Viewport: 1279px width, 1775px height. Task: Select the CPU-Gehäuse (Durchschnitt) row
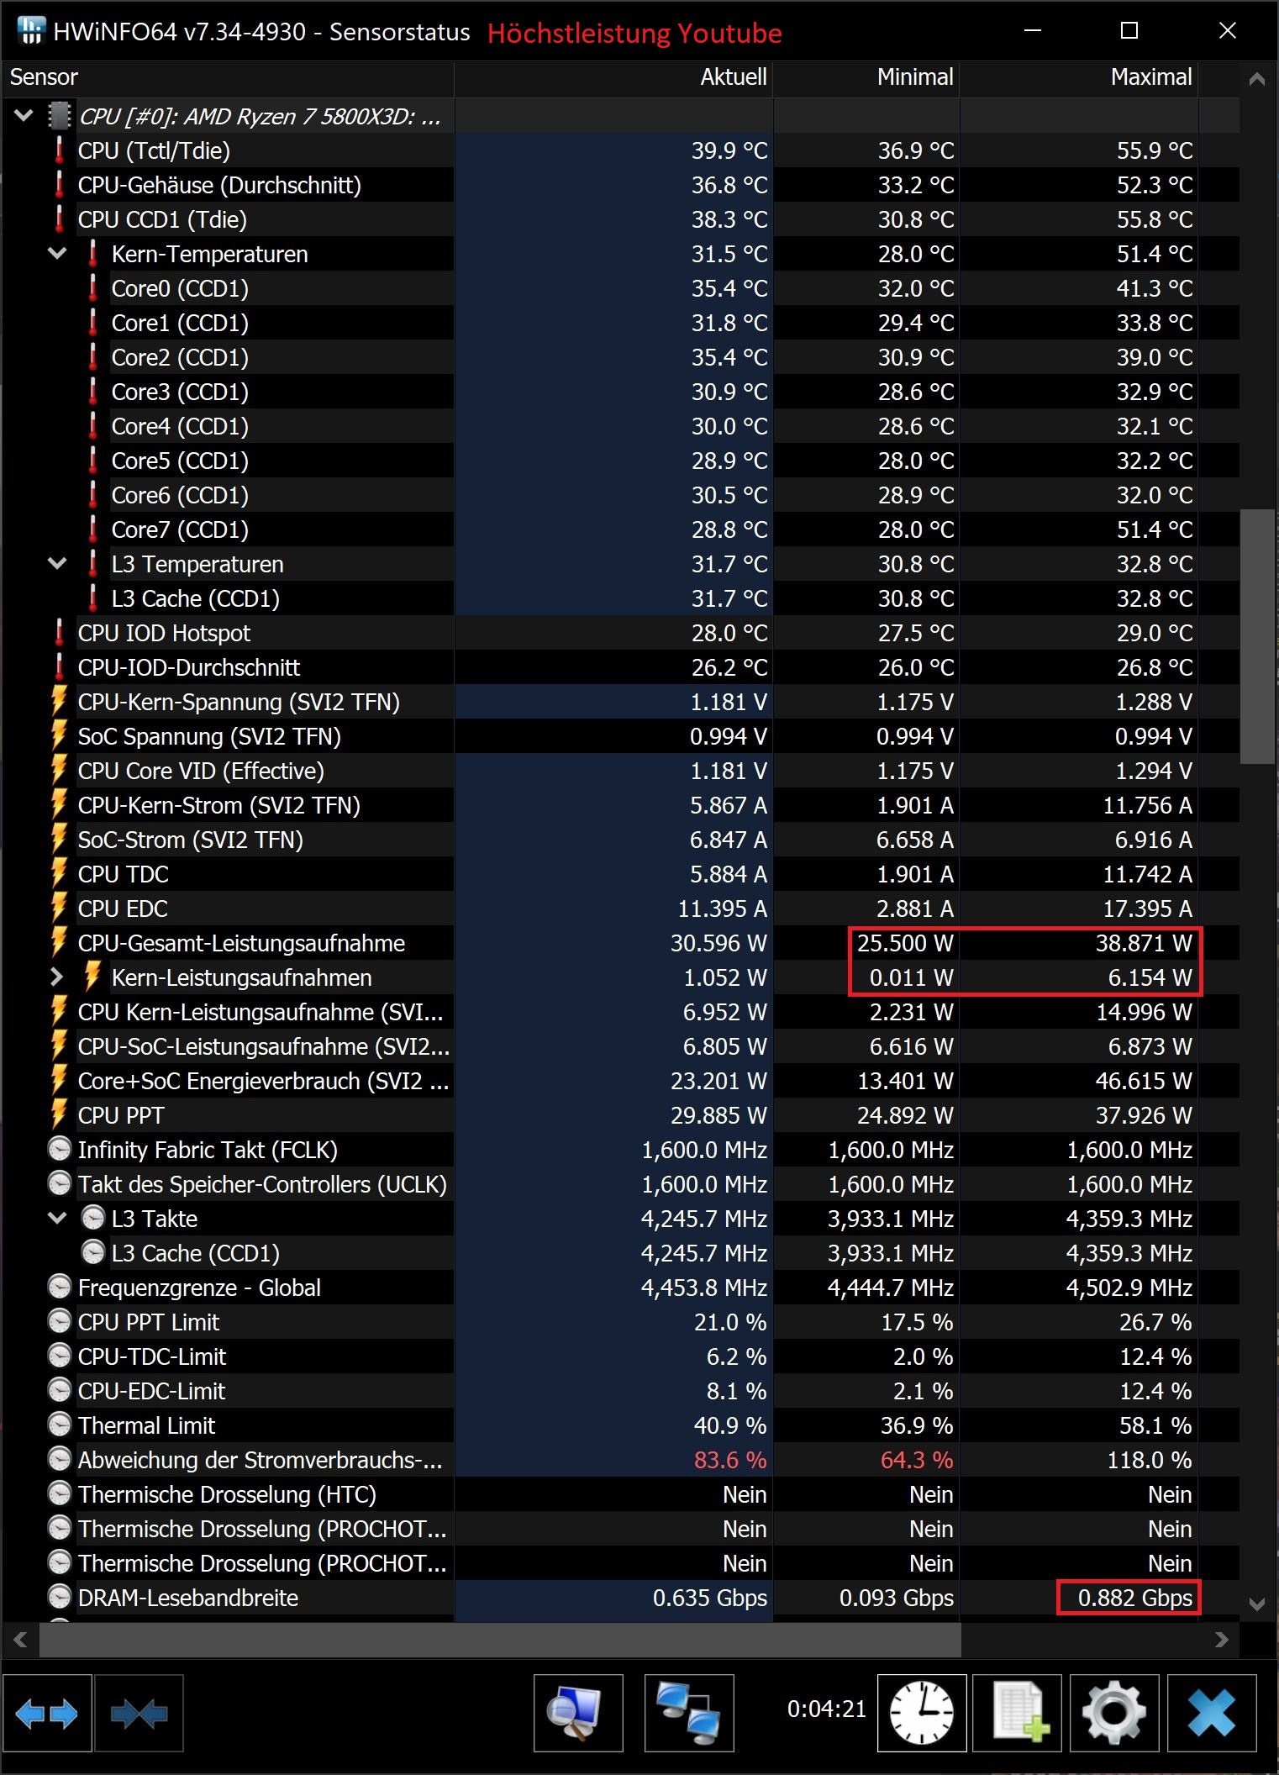[x=620, y=185]
